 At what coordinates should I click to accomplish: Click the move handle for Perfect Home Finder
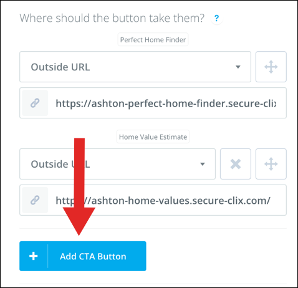coord(271,67)
